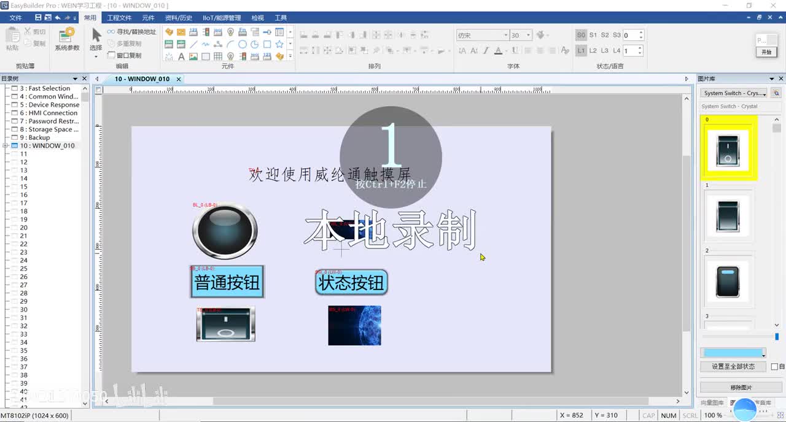The height and width of the screenshot is (422, 786).
Task: Select the ellipse shape drawing tool
Action: click(243, 44)
